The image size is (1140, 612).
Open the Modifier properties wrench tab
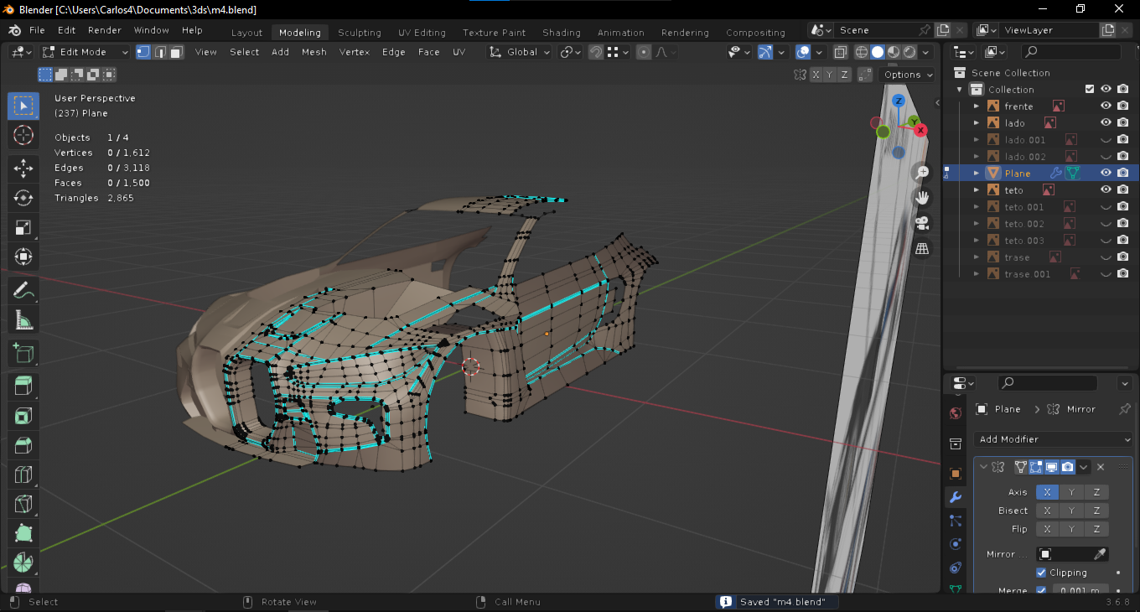point(956,497)
